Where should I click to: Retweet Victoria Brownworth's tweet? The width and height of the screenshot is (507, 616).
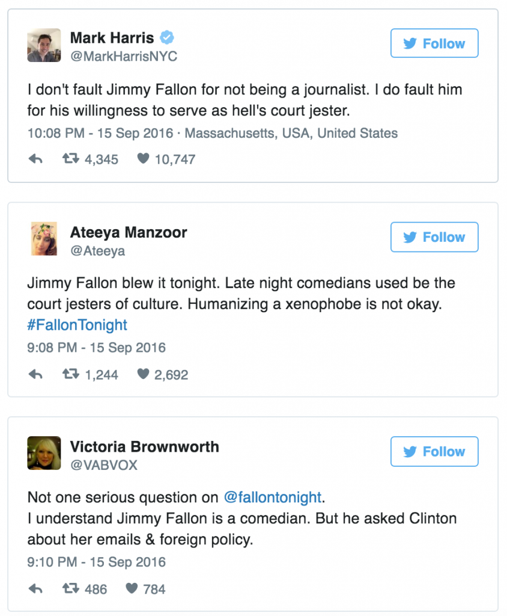[71, 589]
